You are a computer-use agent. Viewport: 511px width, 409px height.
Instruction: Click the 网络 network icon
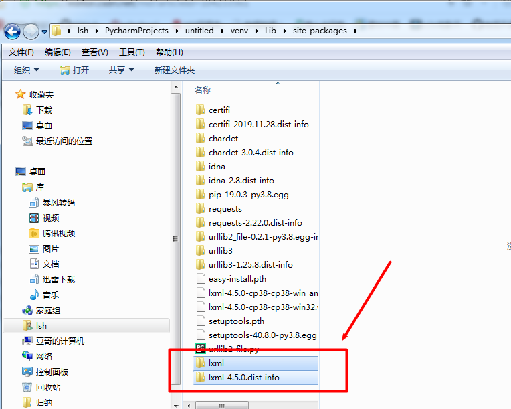(x=27, y=356)
